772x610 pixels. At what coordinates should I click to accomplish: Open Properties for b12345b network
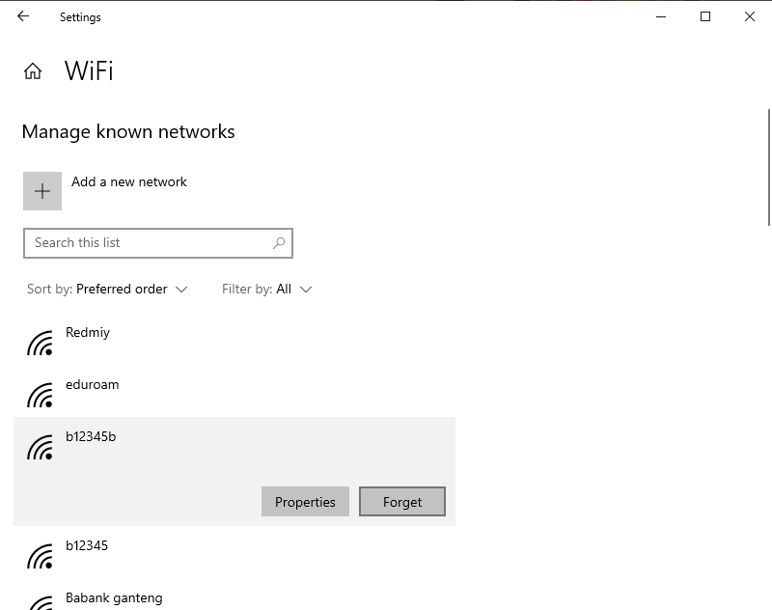click(305, 502)
